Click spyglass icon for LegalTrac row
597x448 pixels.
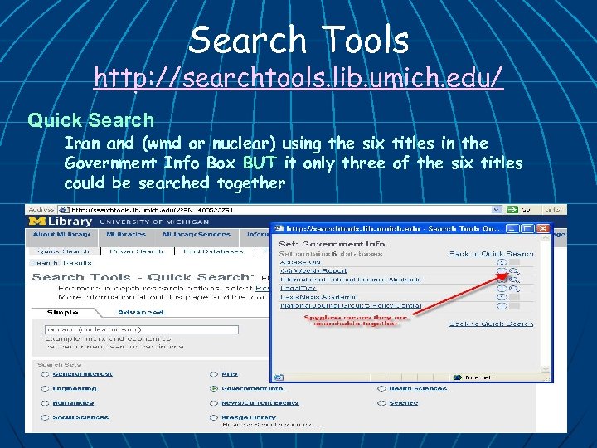(514, 289)
